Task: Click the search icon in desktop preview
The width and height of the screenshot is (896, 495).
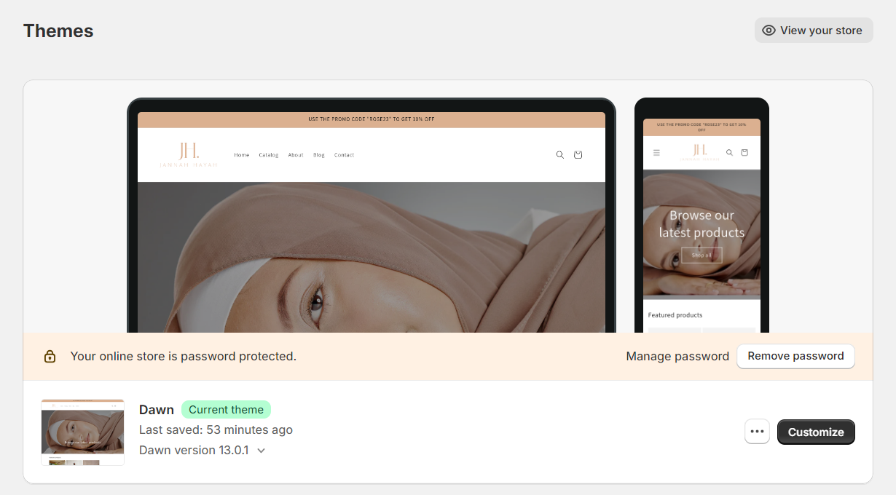Action: point(559,154)
